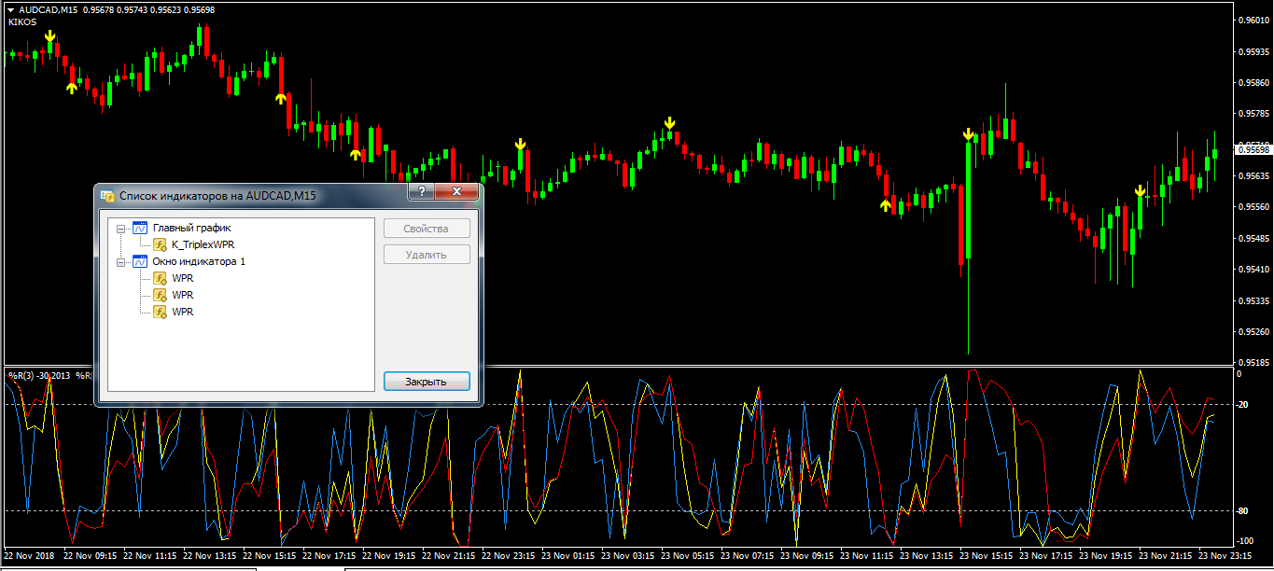Image resolution: width=1274 pixels, height=571 pixels.
Task: Select the K_TriplexWPR indicator icon
Action: [x=160, y=244]
